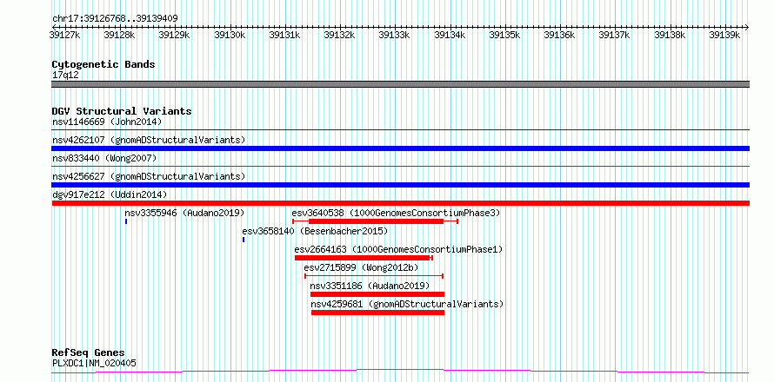Click the 39133k ruler tick label
Viewport: 774px width, 382px height.
click(x=395, y=35)
